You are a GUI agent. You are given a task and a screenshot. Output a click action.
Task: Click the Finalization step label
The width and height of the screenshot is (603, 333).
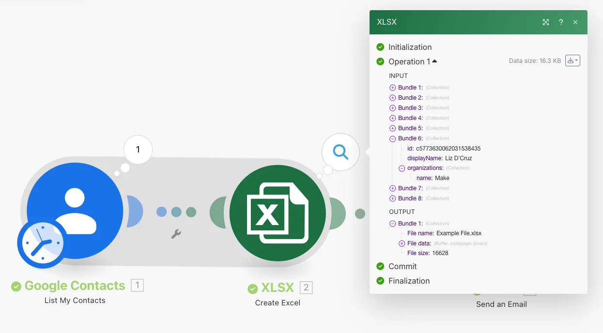(x=409, y=281)
